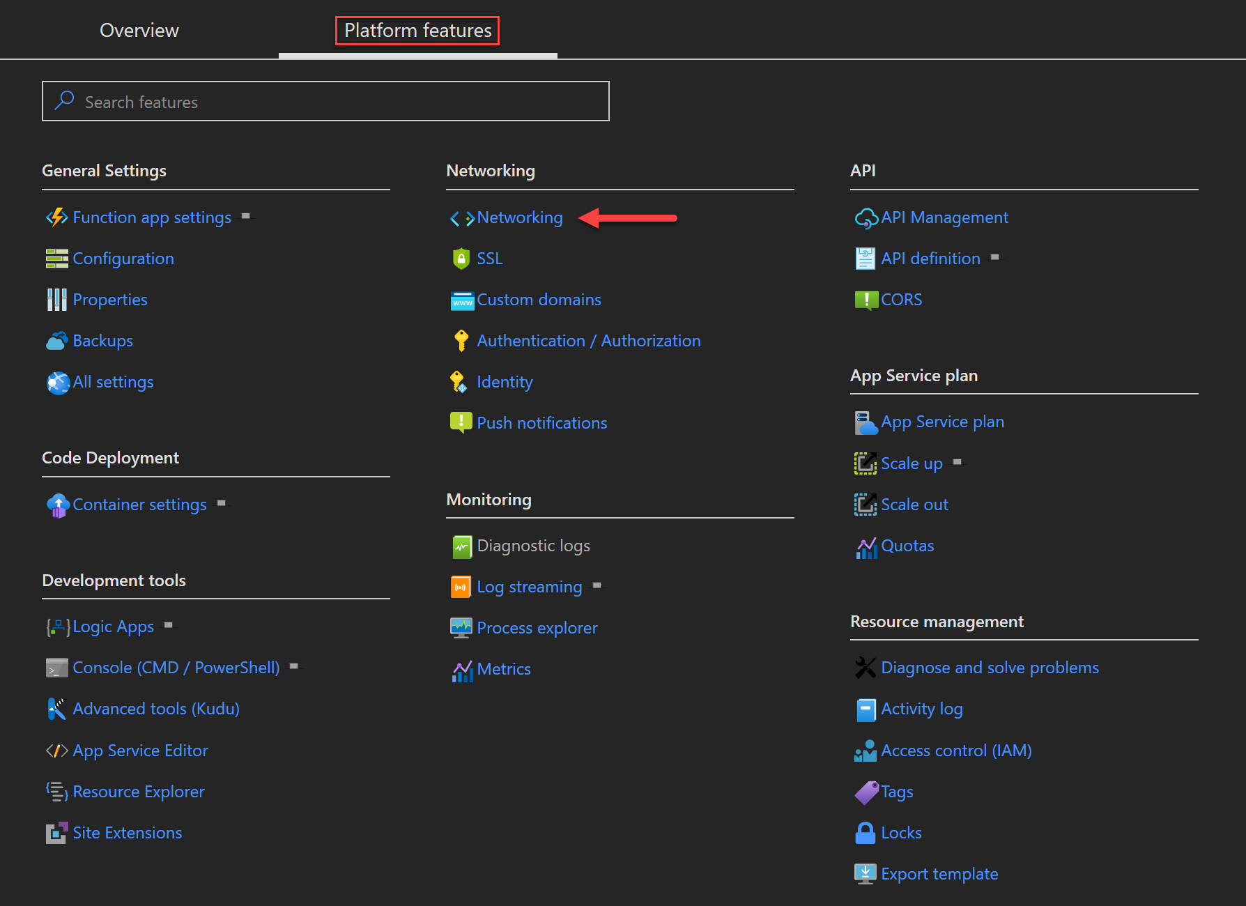Viewport: 1246px width, 906px height.
Task: Click the Configuration bars icon
Action: (57, 259)
